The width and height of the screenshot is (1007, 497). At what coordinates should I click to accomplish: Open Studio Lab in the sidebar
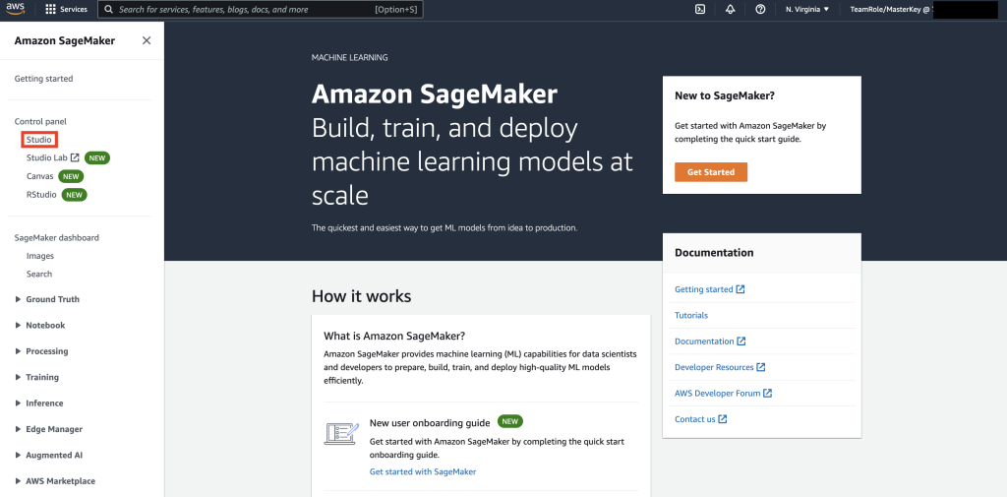click(47, 157)
